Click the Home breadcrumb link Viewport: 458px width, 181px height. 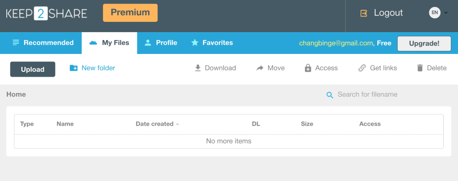point(16,95)
